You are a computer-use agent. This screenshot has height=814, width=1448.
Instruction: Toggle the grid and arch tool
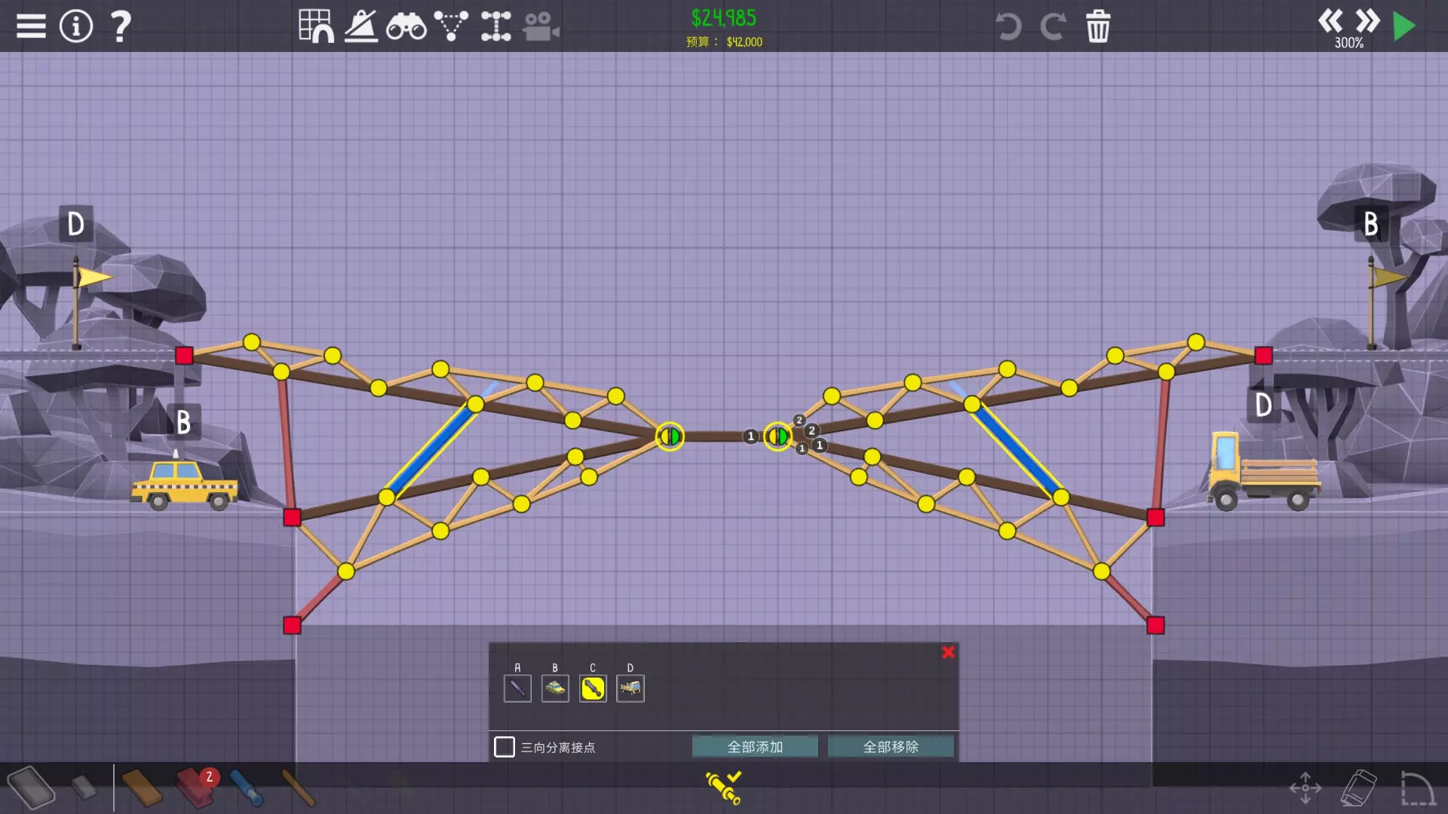316,26
